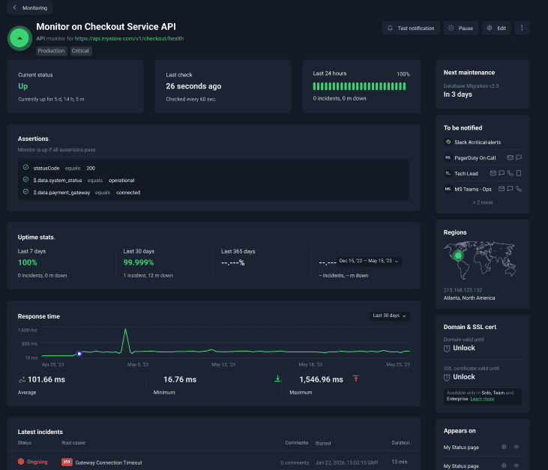Click the email icon for PagerDuty On-Call

(x=510, y=157)
